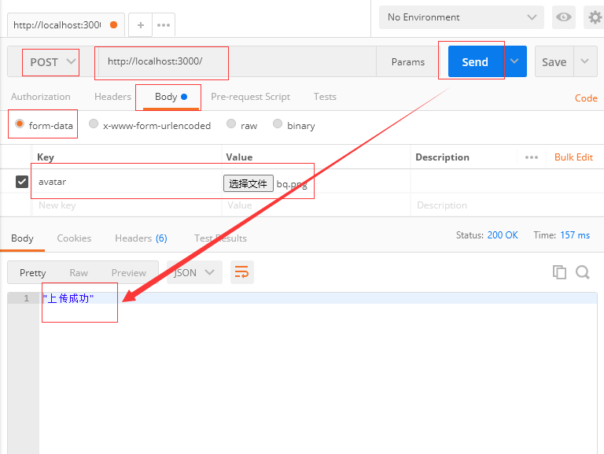604x454 pixels.
Task: Toggle line wrap icon in response toolbar
Action: coord(242,272)
